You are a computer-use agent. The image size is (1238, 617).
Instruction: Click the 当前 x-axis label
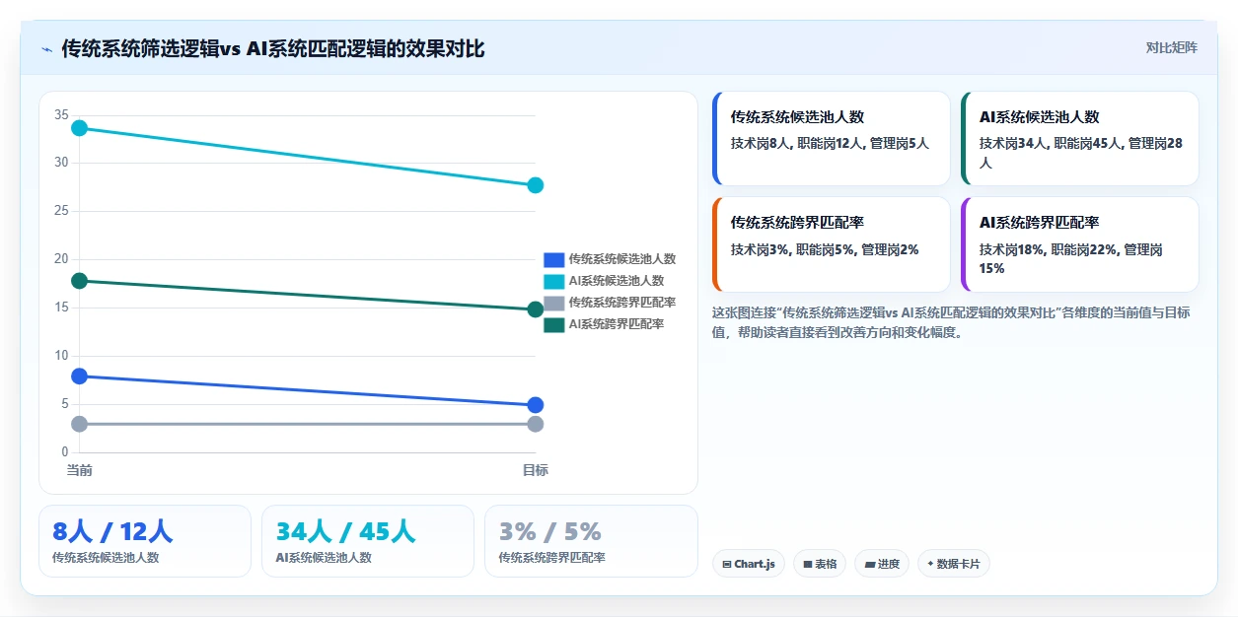[x=80, y=470]
